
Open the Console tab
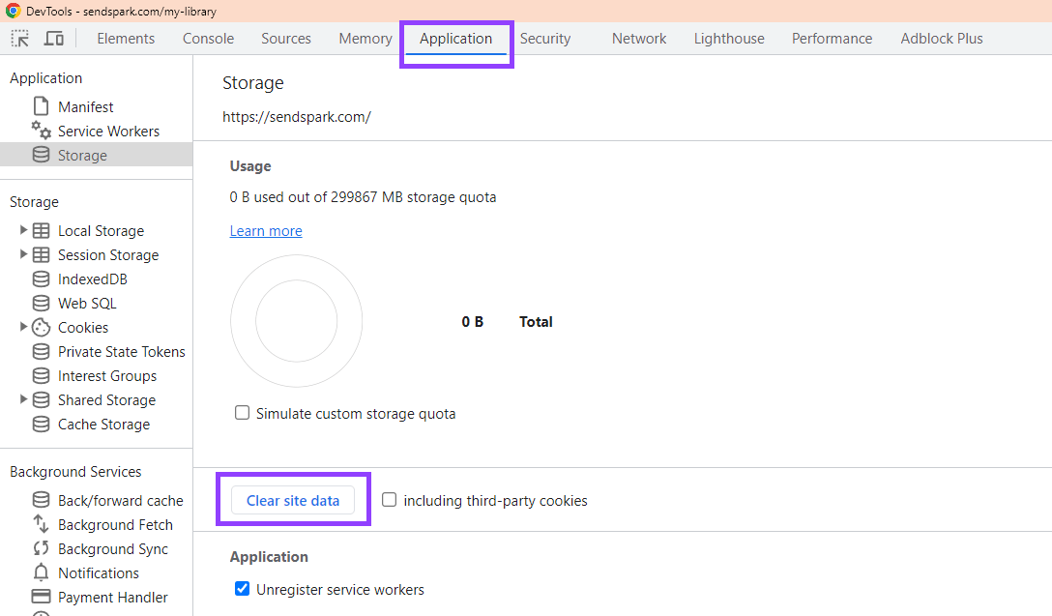pyautogui.click(x=208, y=39)
